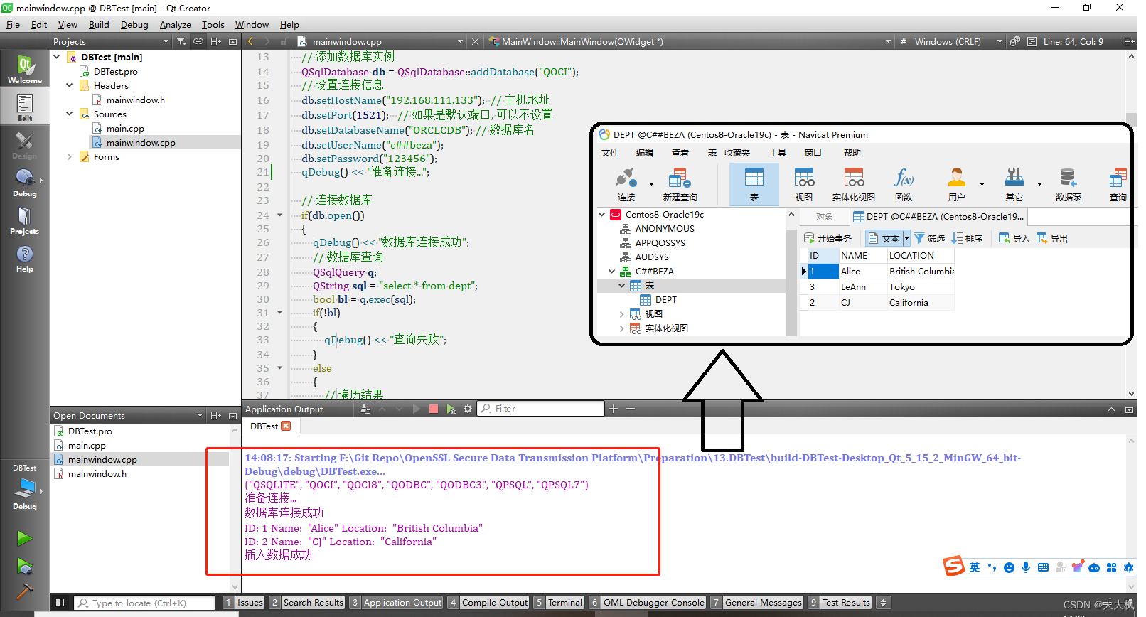Viewport: 1146px width, 617px height.
Task: Open General Messages pane
Action: click(x=757, y=603)
